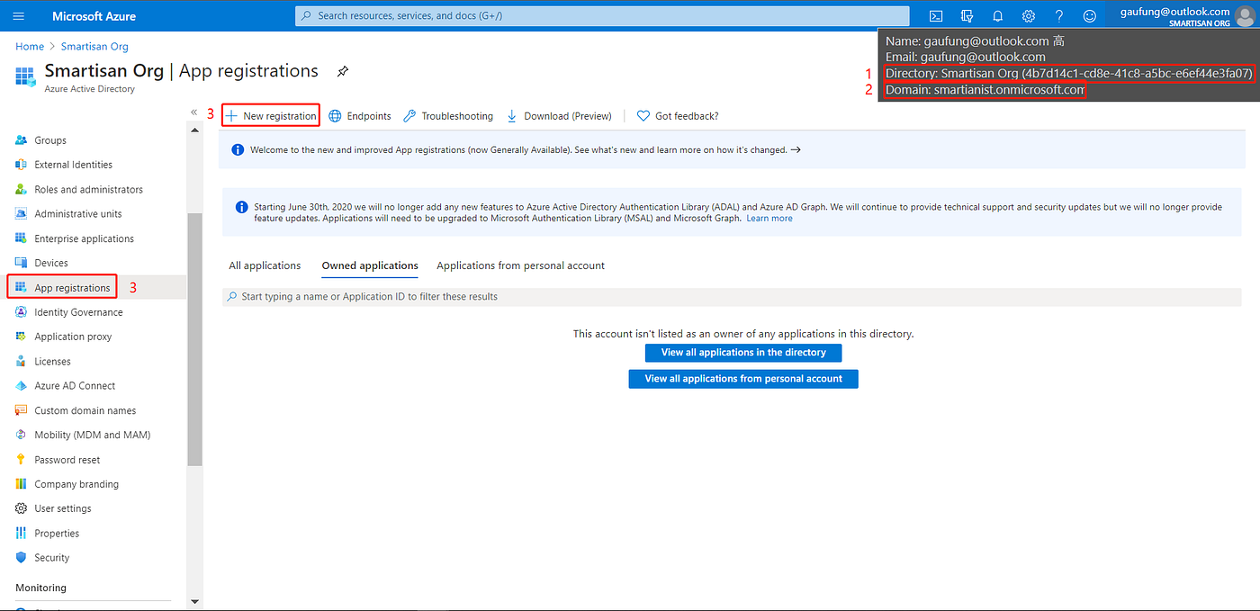This screenshot has width=1260, height=611.
Task: Click the Password reset key icon
Action: point(21,459)
